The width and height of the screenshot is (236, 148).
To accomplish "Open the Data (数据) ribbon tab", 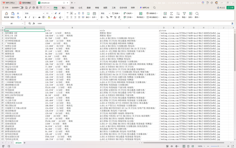I will (x=89, y=8).
